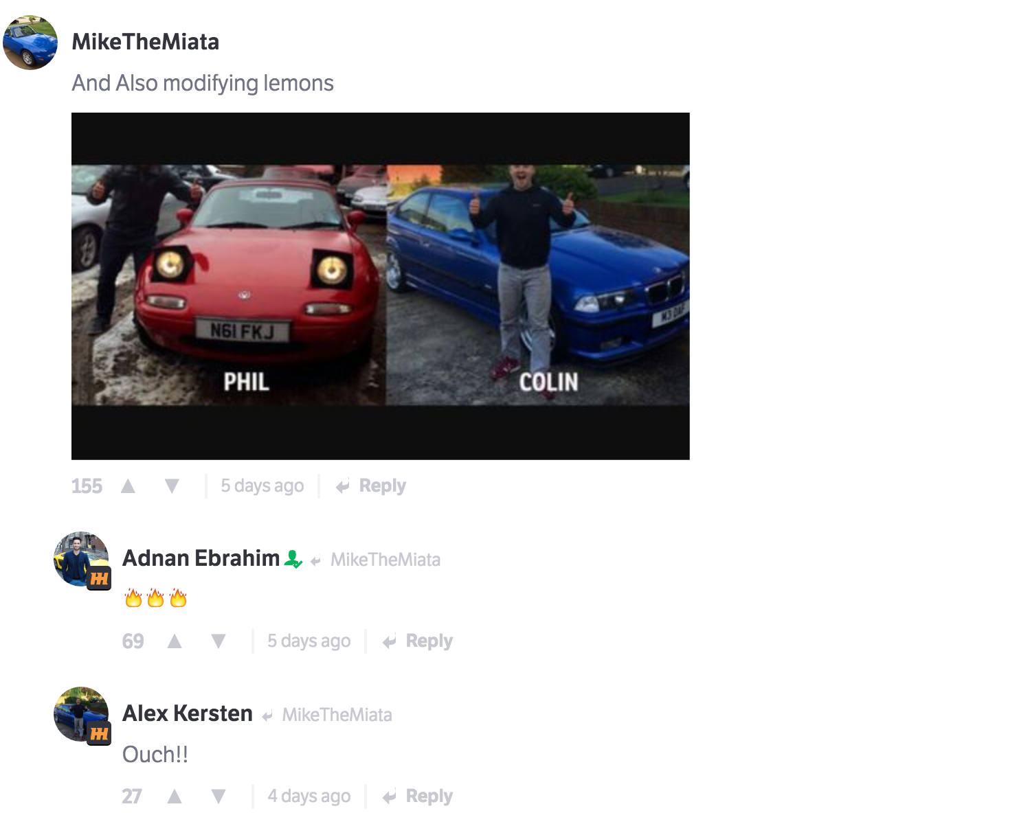This screenshot has width=1017, height=824.
Task: Reply to MikeTheMiata's comment
Action: pyautogui.click(x=371, y=486)
